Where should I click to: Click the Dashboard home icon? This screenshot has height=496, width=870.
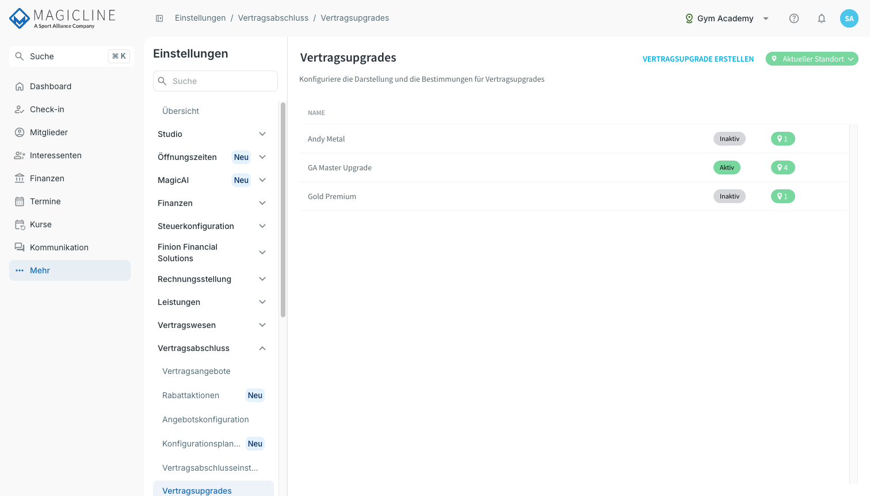[x=20, y=86]
